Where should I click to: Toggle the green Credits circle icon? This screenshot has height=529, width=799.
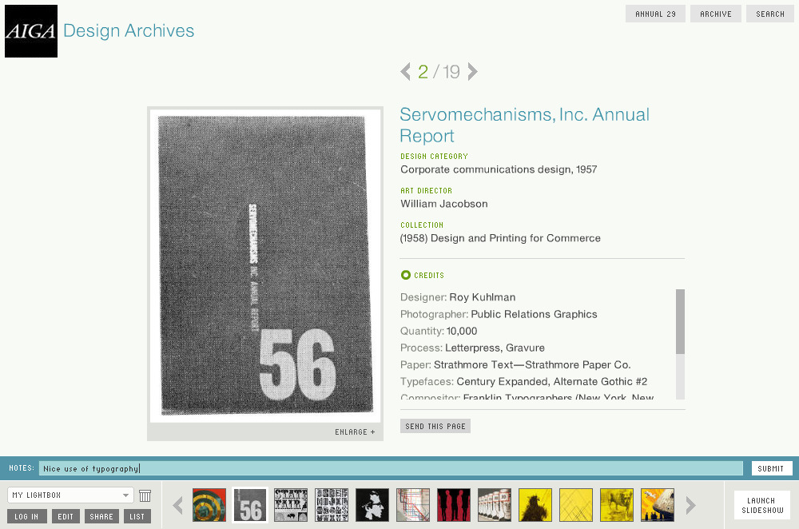(406, 275)
